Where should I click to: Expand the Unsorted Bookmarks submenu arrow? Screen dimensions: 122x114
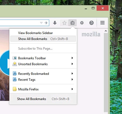pos(72,64)
